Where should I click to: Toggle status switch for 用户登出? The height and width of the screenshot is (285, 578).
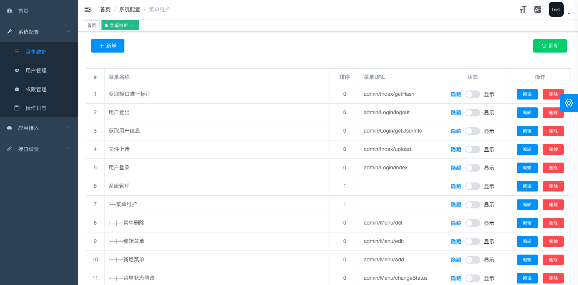tap(473, 113)
